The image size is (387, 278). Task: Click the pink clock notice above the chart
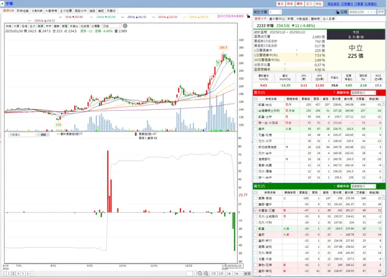(231, 16)
